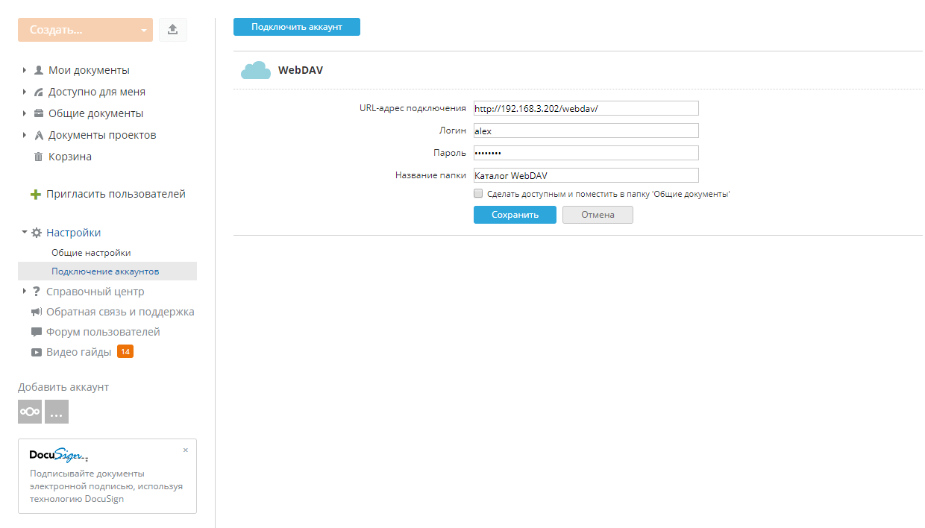This screenshot has width=925, height=528.
Task: Click the Доступно для меня share icon
Action: pos(39,92)
